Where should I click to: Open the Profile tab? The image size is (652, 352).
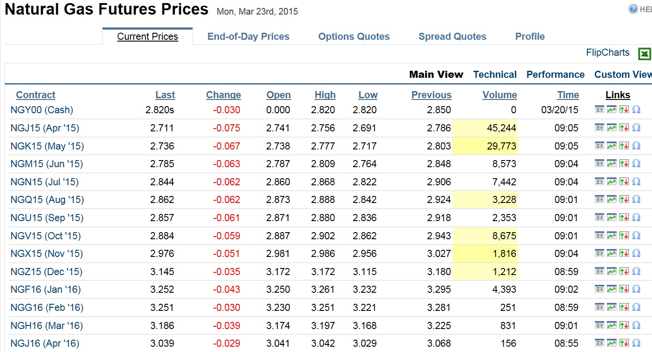tap(530, 37)
